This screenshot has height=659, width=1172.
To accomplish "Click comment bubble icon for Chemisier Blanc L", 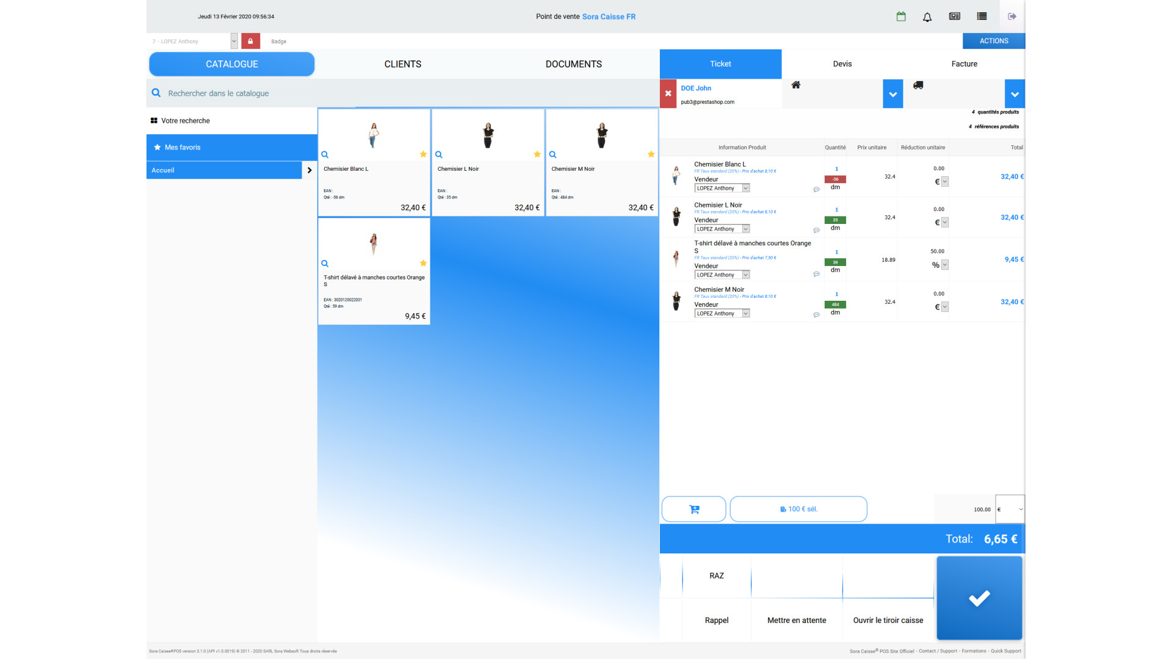I will [x=816, y=190].
